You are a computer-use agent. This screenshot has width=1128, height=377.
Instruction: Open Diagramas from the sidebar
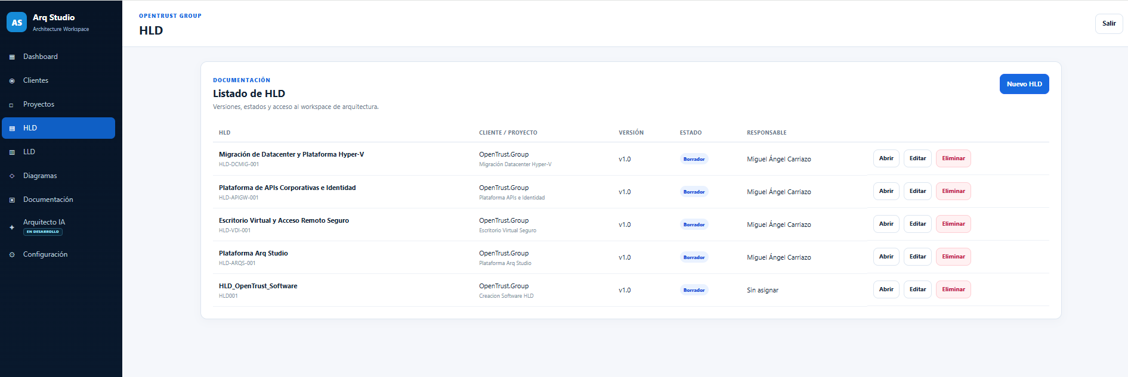[x=58, y=176]
